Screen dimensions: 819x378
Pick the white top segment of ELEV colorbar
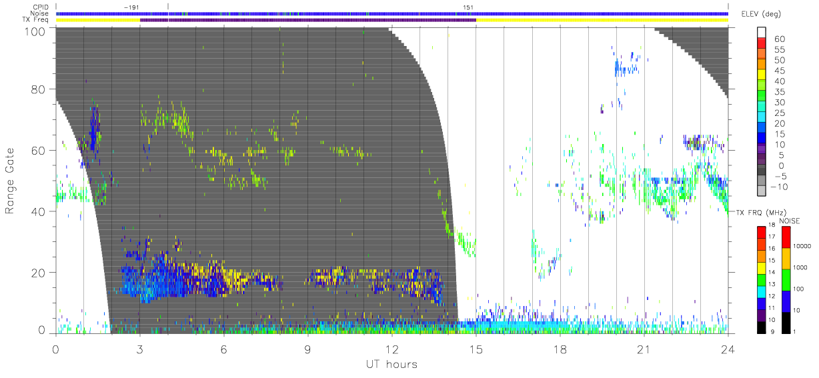(x=762, y=33)
